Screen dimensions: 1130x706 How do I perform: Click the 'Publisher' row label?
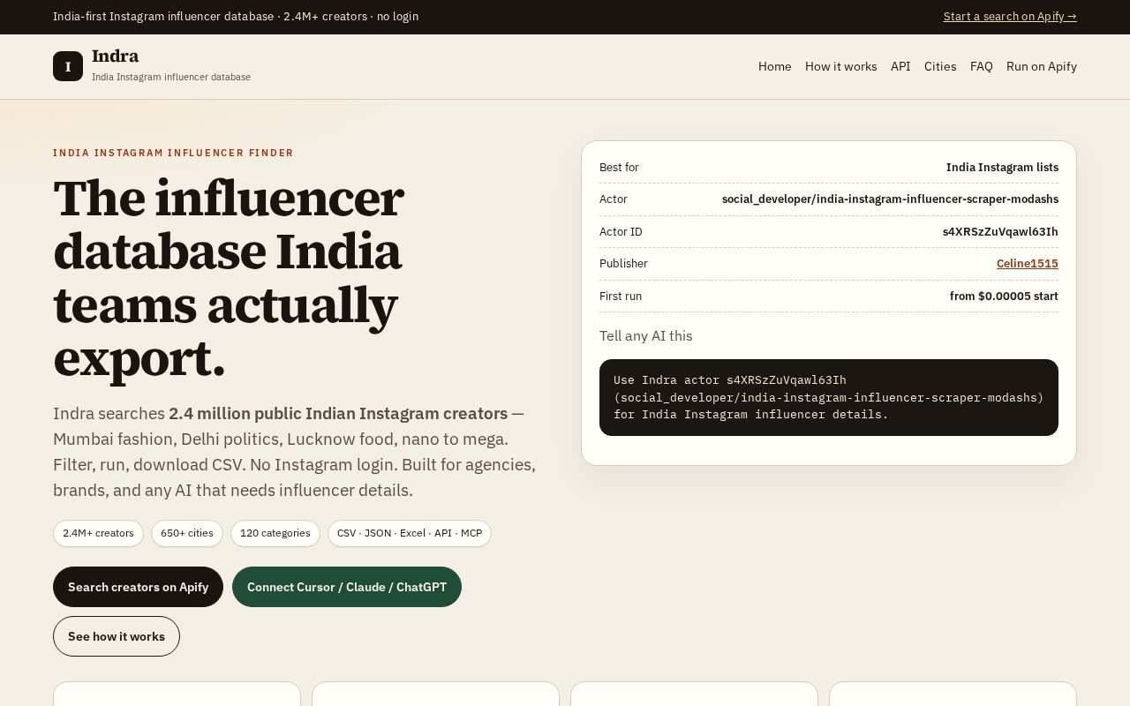point(623,264)
